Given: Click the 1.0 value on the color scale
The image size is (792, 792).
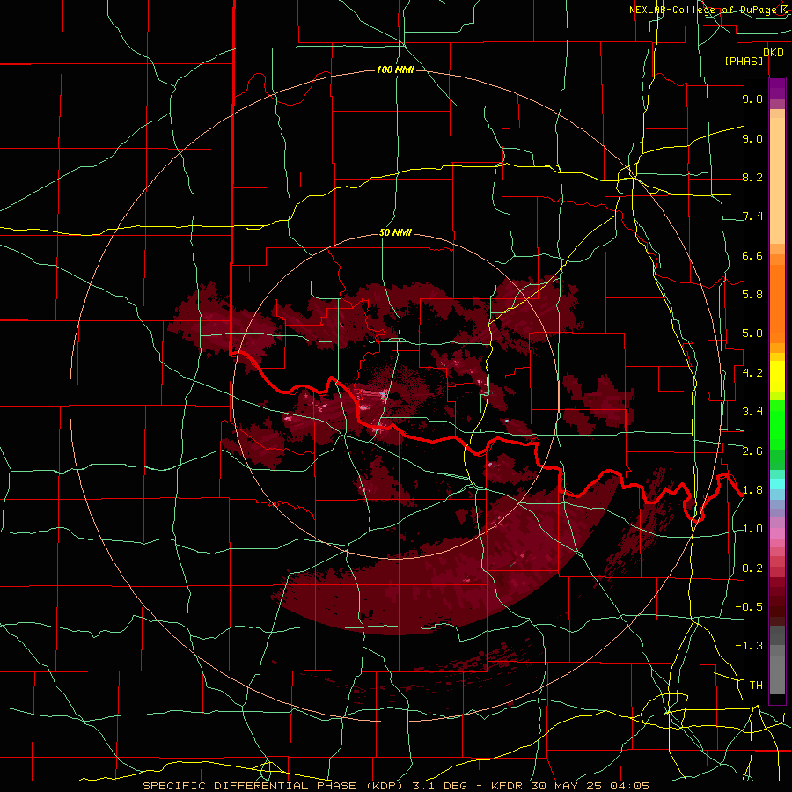Looking at the screenshot, I should [752, 529].
